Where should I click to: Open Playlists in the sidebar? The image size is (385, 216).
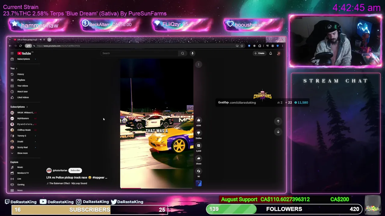(21, 80)
